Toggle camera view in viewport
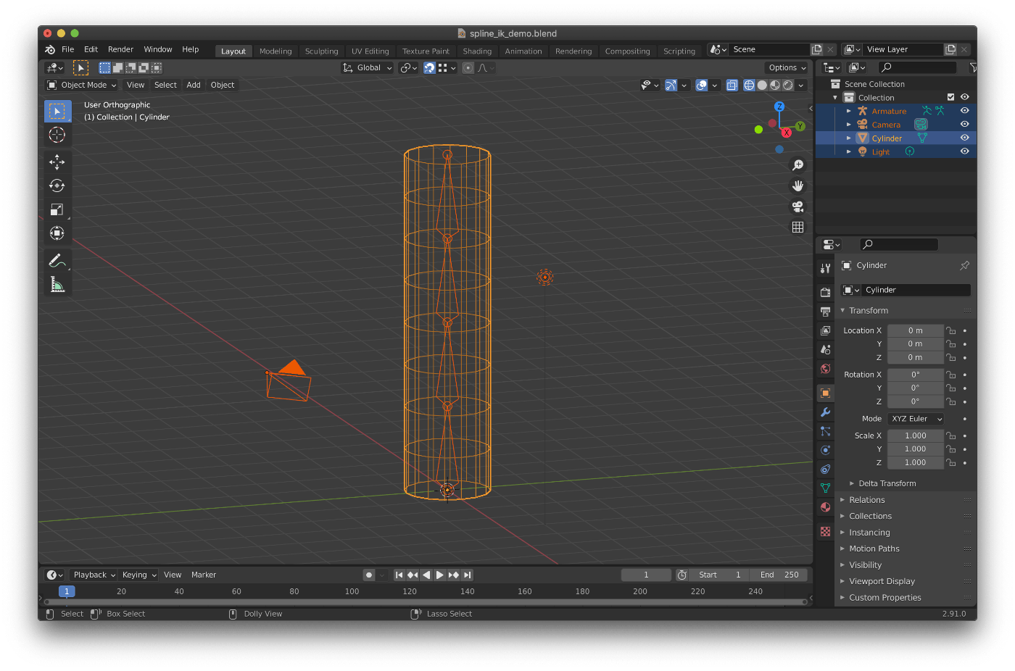The width and height of the screenshot is (1015, 671). point(797,207)
